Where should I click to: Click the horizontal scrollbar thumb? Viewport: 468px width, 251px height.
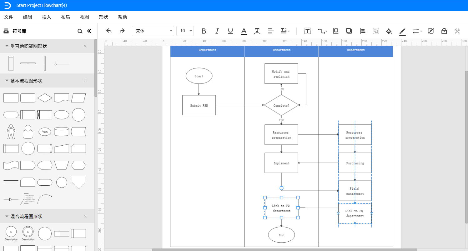(284, 250)
